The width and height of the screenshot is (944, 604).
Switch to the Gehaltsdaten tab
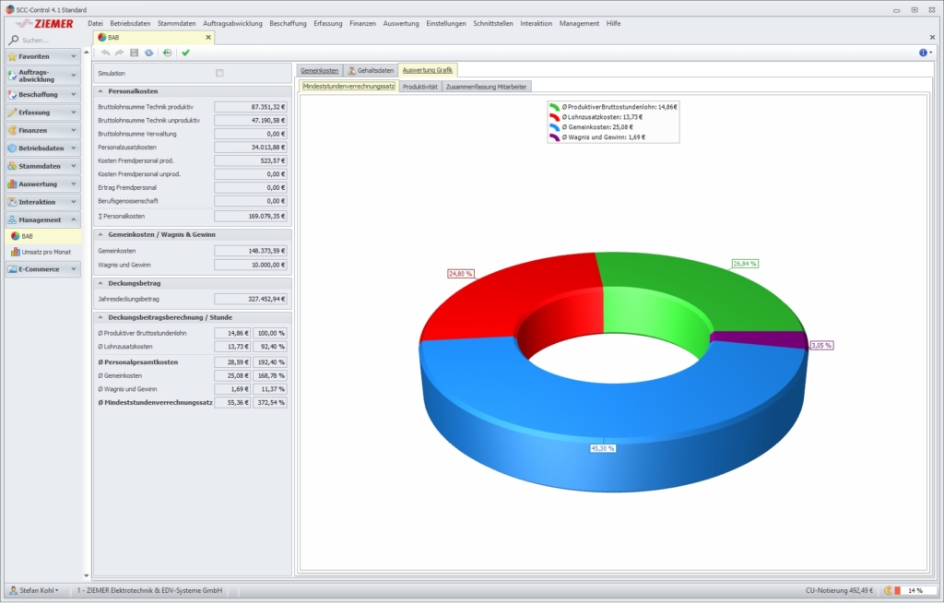[371, 70]
